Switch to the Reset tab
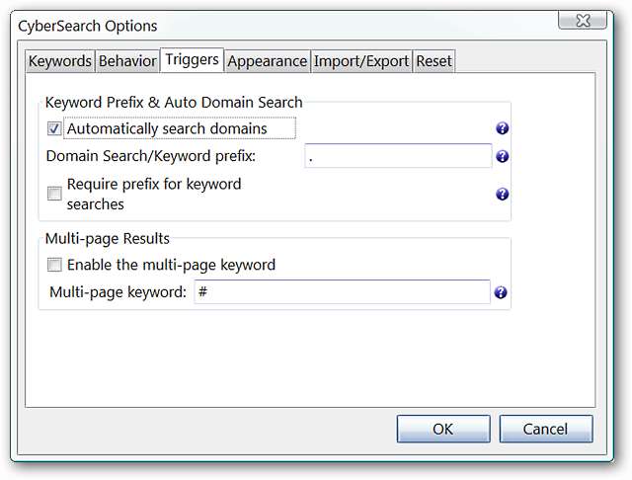This screenshot has width=632, height=480. pyautogui.click(x=434, y=61)
